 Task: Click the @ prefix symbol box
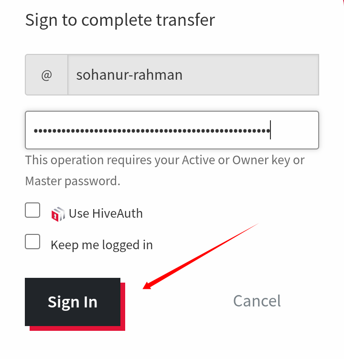click(x=46, y=74)
